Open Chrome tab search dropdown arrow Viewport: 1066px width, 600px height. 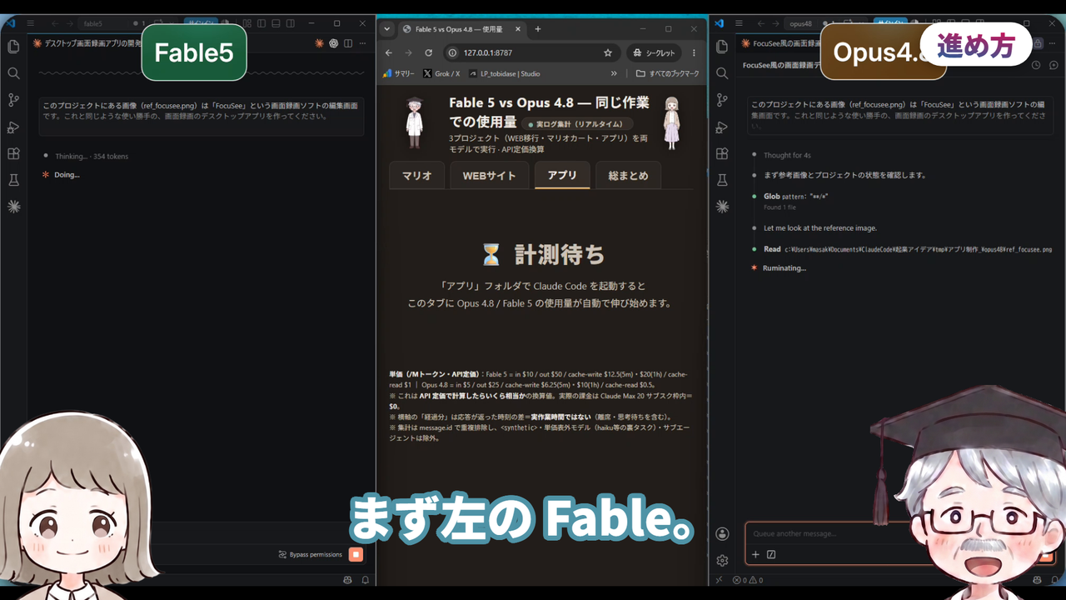coord(386,28)
